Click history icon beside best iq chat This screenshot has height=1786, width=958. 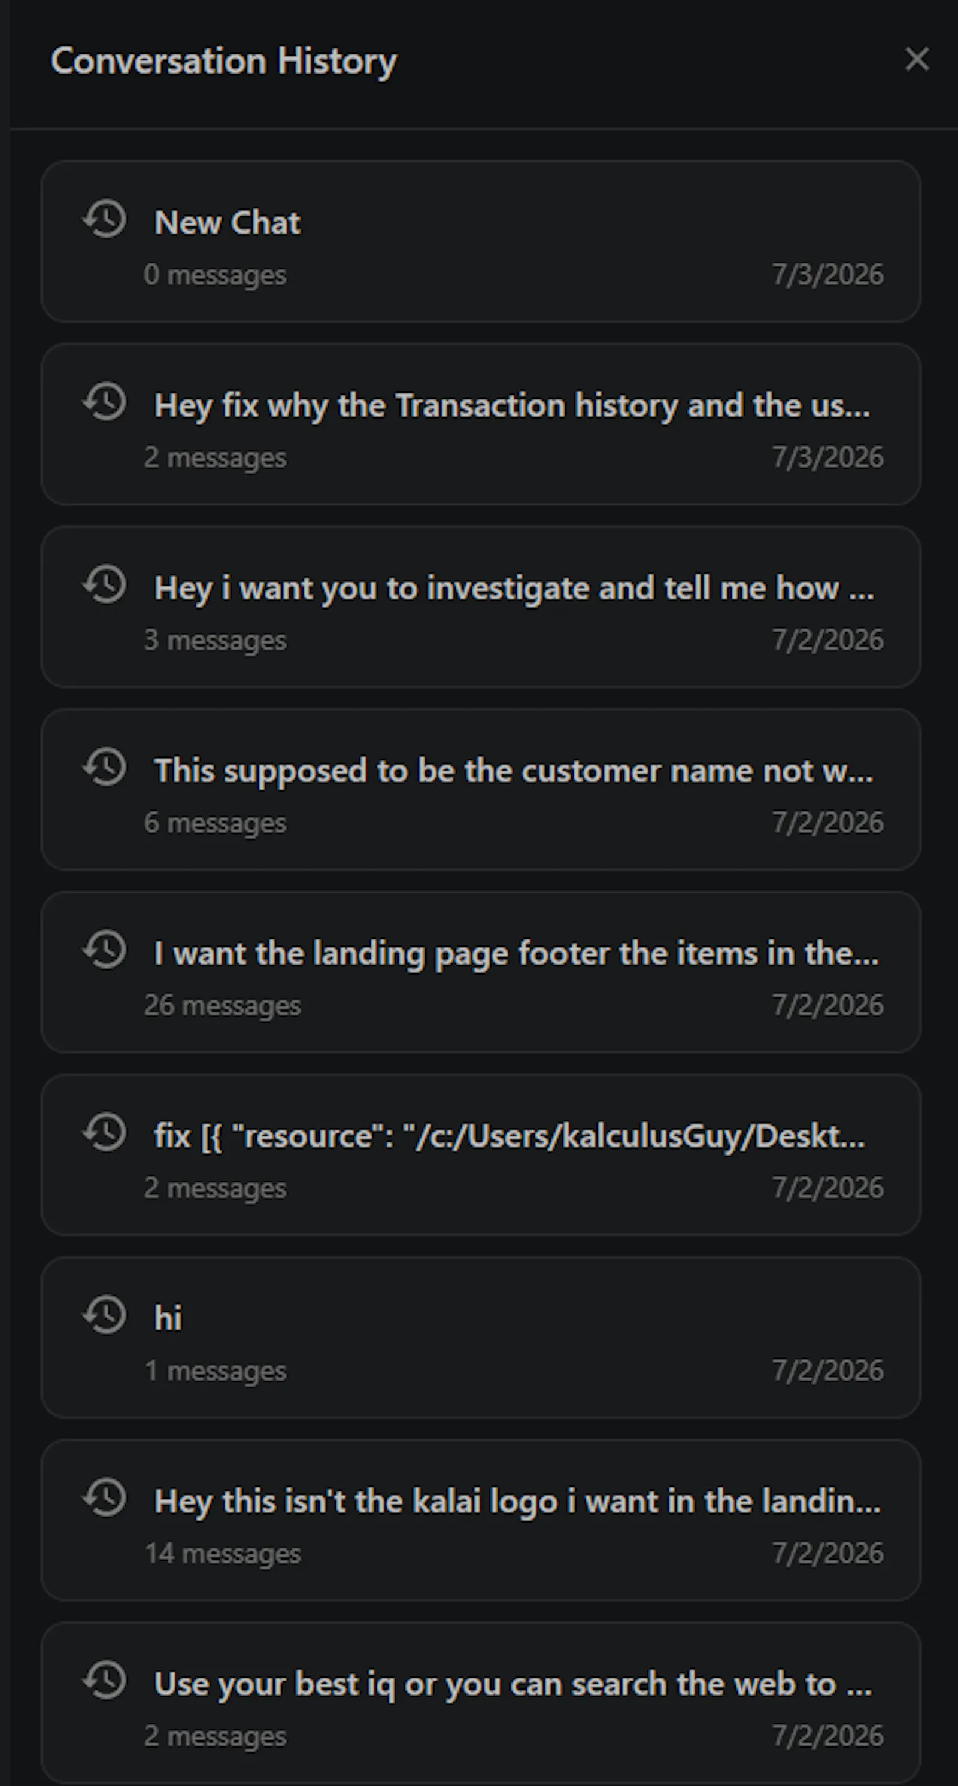click(x=105, y=1680)
